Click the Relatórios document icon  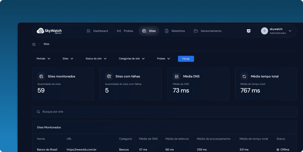click(167, 31)
